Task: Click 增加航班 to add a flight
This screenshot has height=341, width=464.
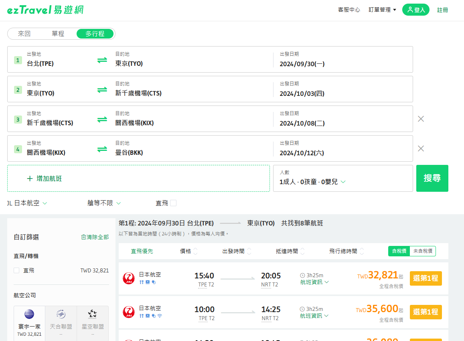Action: [138, 178]
